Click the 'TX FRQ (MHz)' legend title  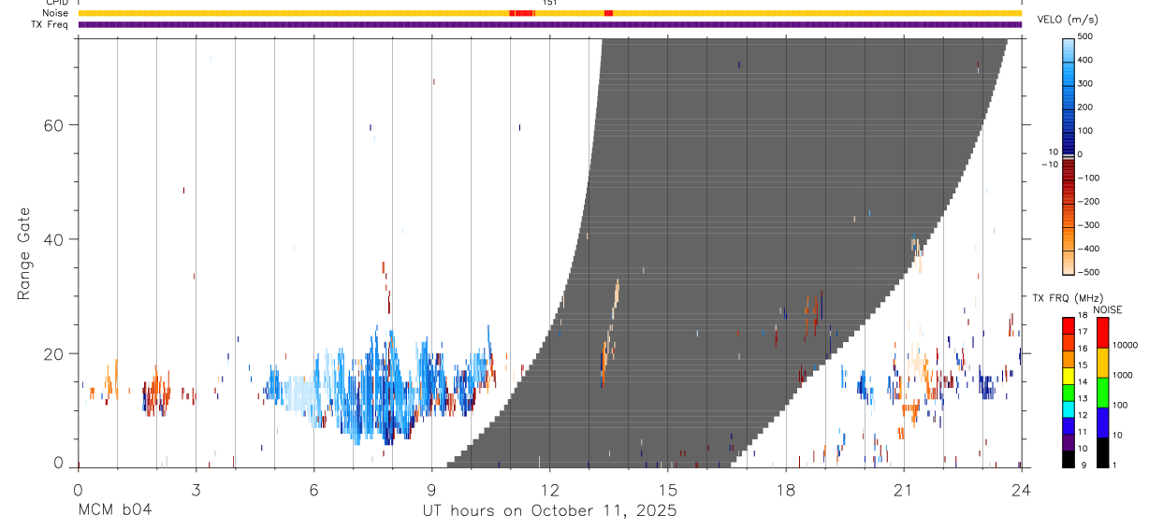tap(1067, 297)
